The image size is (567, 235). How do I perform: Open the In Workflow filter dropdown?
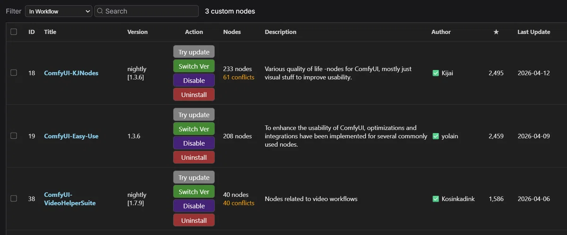click(x=59, y=11)
